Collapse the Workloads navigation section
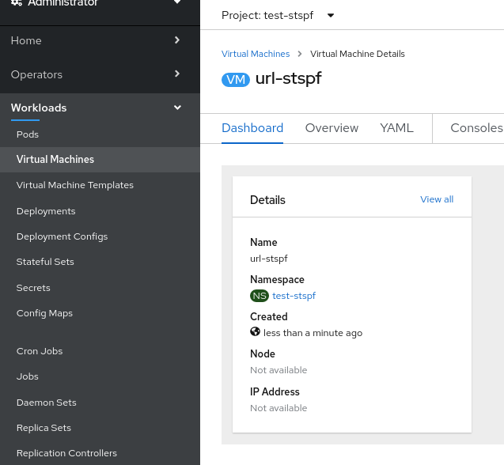The image size is (504, 465). (x=100, y=108)
